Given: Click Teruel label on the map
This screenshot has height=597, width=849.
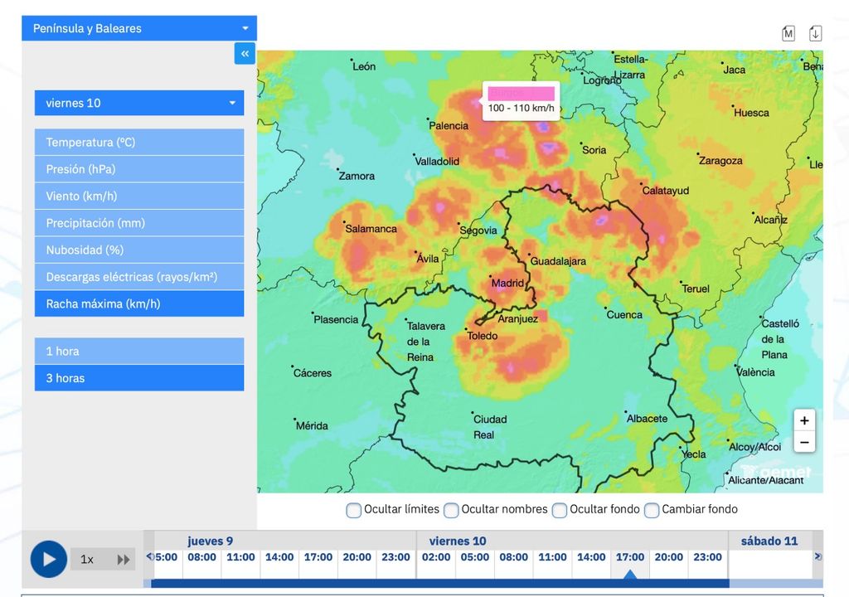Looking at the screenshot, I should click(696, 289).
